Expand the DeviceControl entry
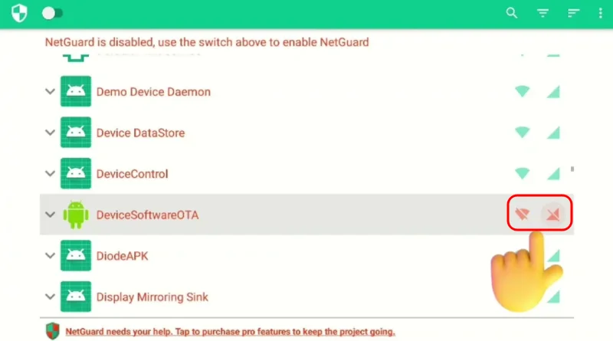 (x=51, y=174)
